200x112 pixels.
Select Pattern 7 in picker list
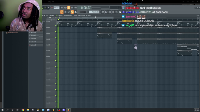click(x=36, y=42)
